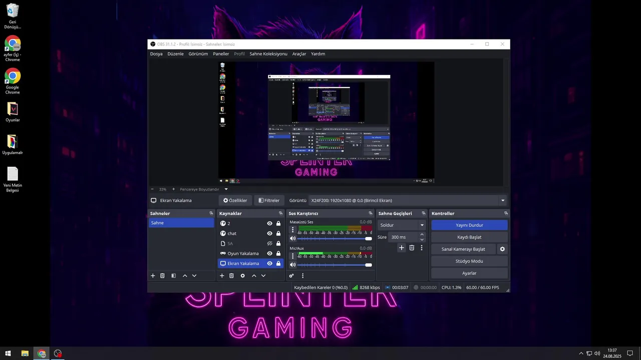Open transition properties three-dot menu
The width and height of the screenshot is (641, 360).
tap(422, 247)
